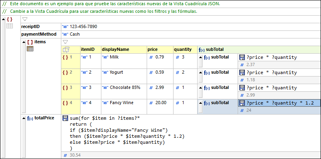Click the object icon of row 2
This screenshot has height=159, width=321.
point(65,72)
